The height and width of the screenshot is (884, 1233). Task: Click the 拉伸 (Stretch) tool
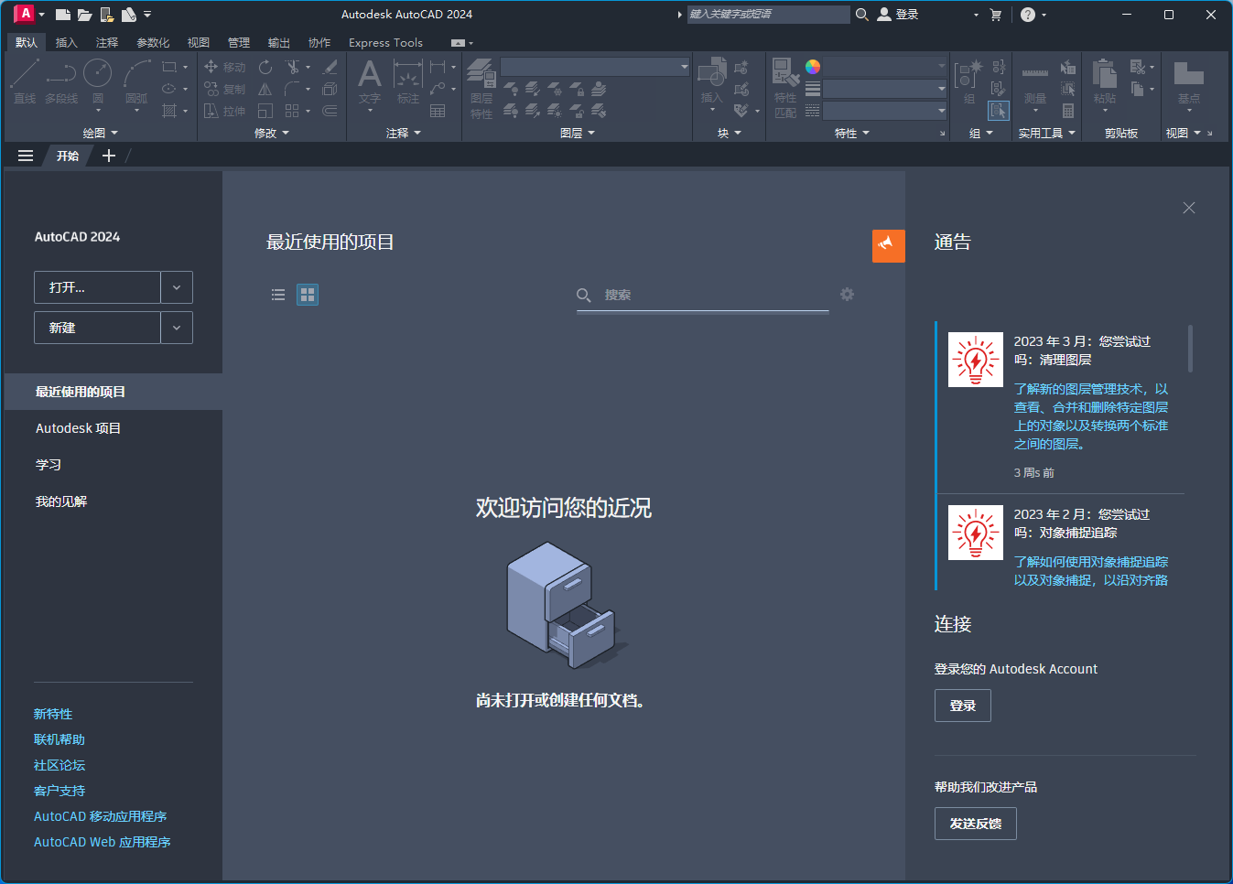tap(224, 111)
